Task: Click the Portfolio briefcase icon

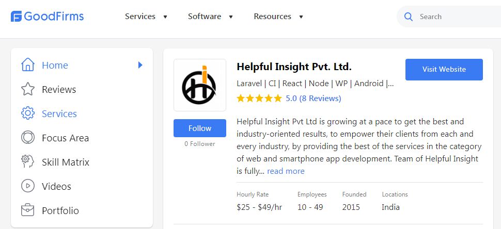Action: [x=27, y=210]
